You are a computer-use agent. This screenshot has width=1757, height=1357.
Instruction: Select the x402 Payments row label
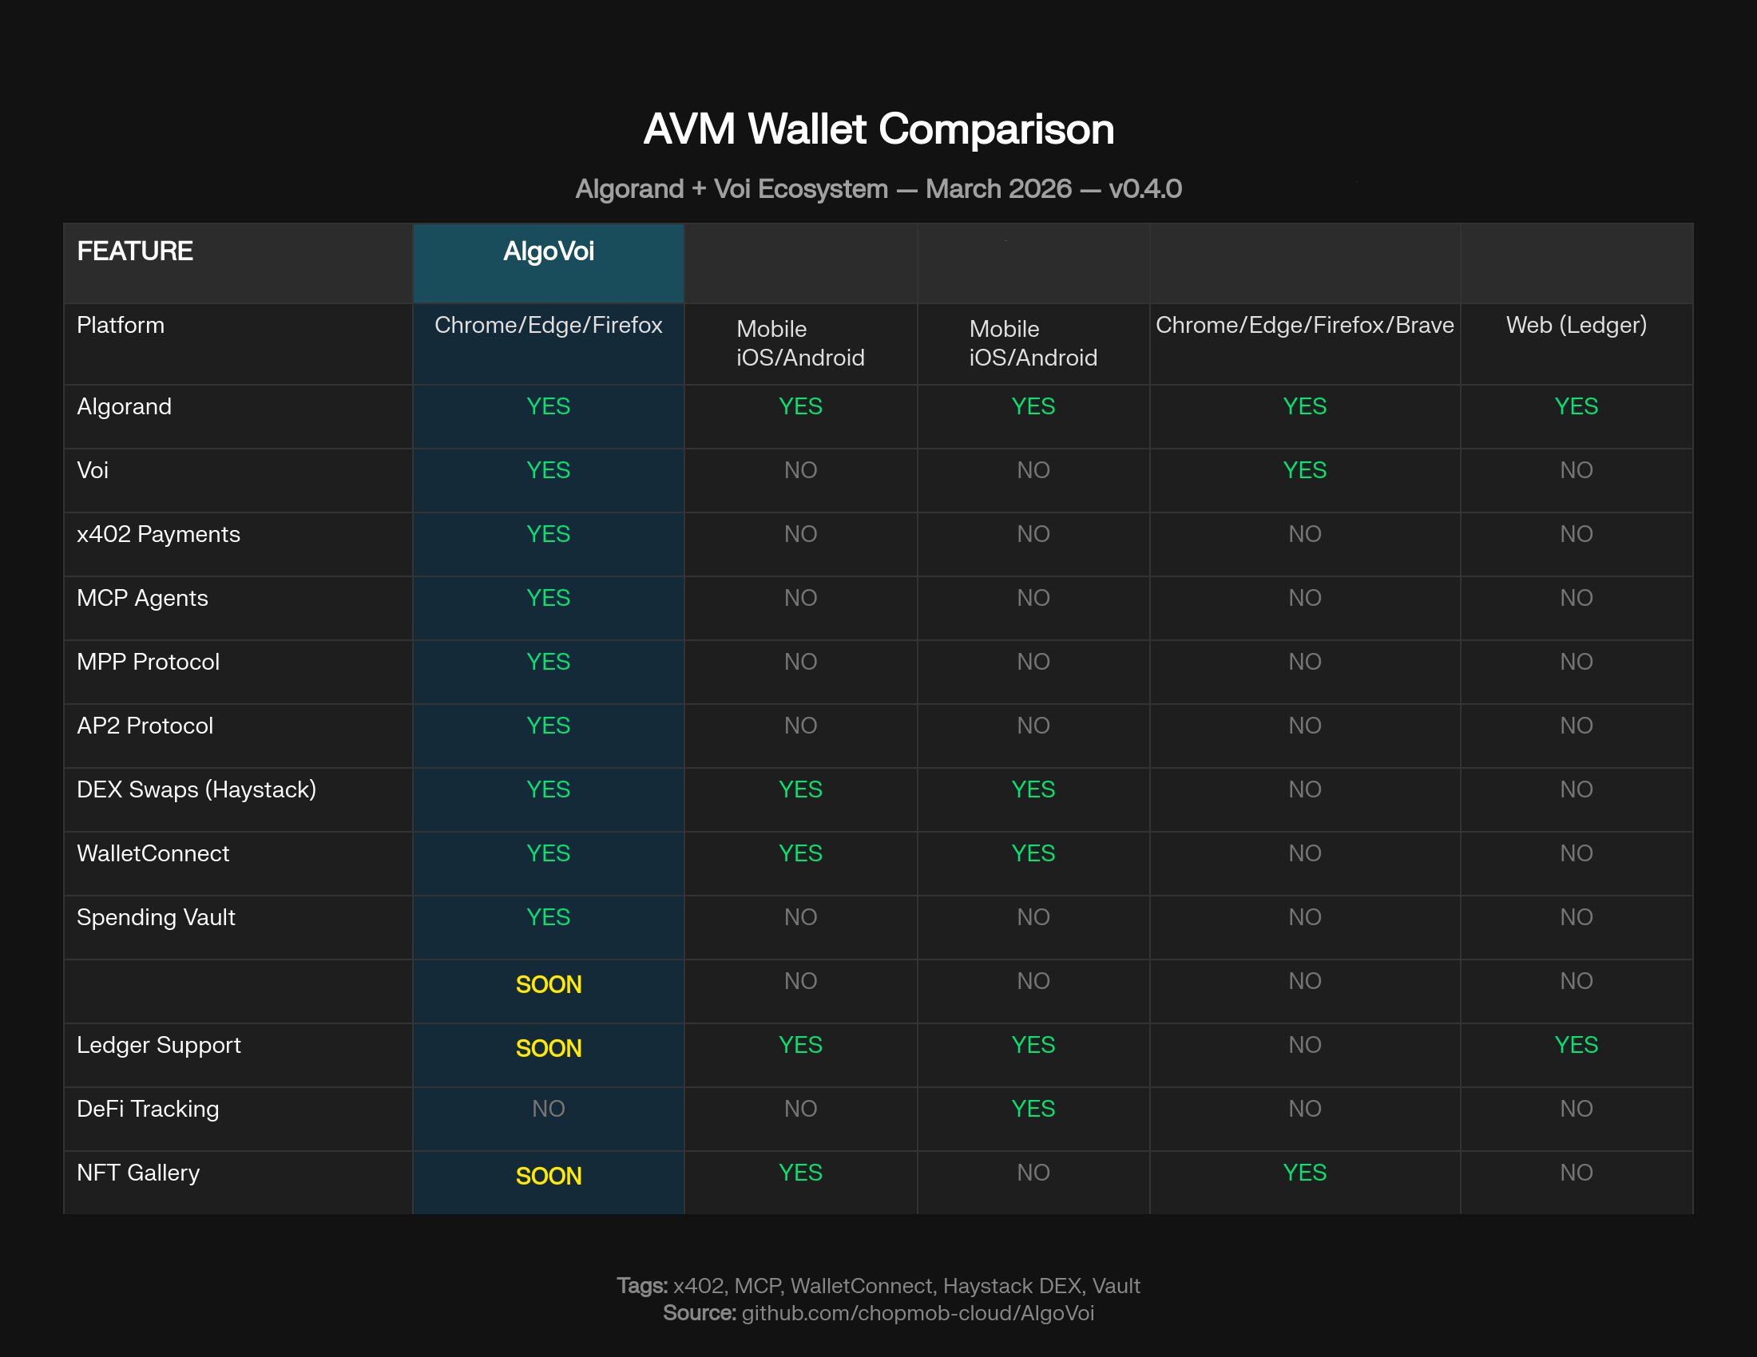157,535
